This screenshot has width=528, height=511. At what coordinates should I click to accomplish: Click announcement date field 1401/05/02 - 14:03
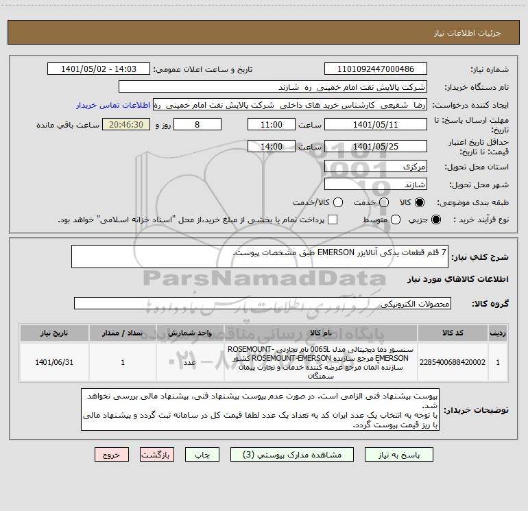(99, 69)
